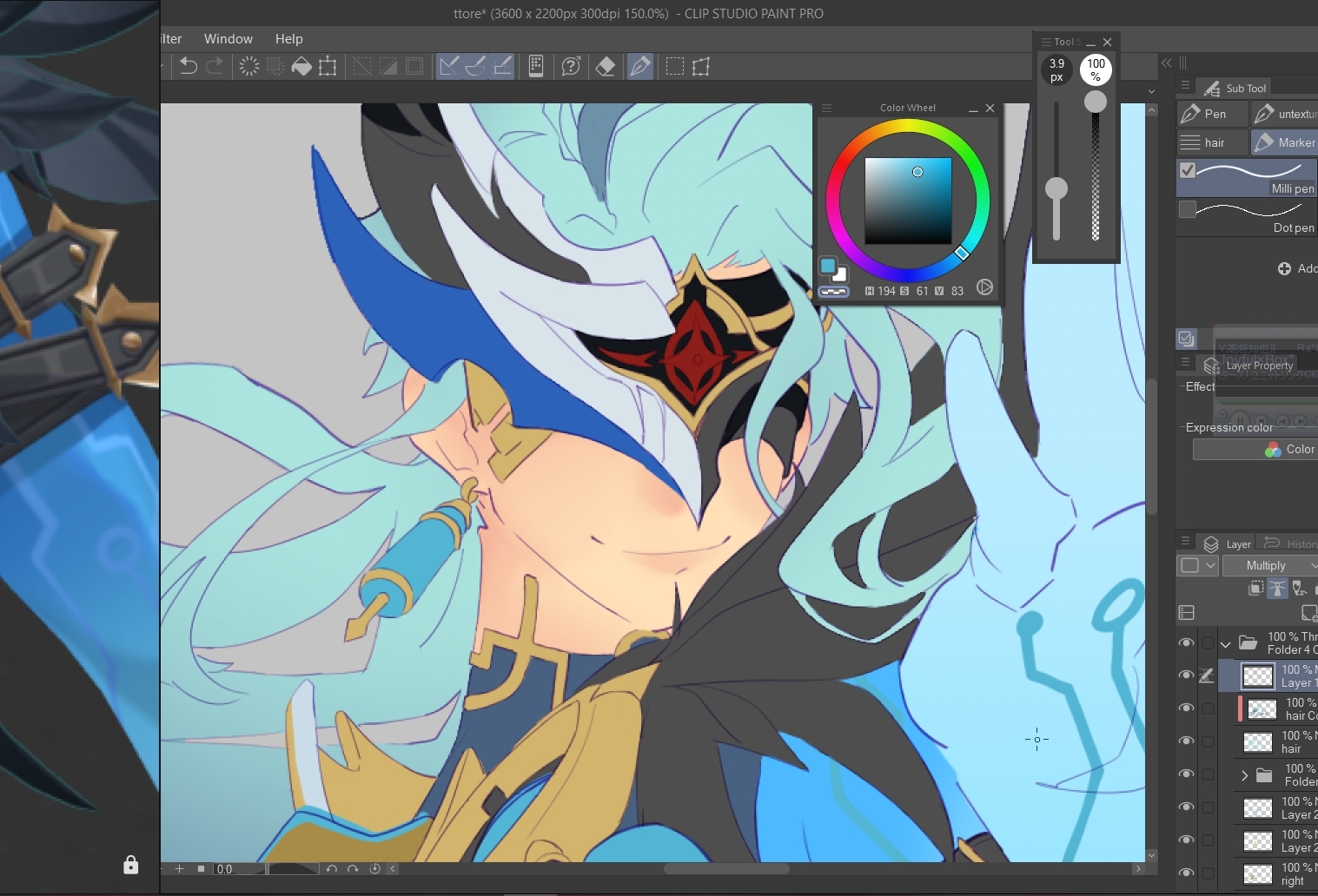Toggle visibility of the right layer
This screenshot has width=1318, height=896.
(1186, 873)
